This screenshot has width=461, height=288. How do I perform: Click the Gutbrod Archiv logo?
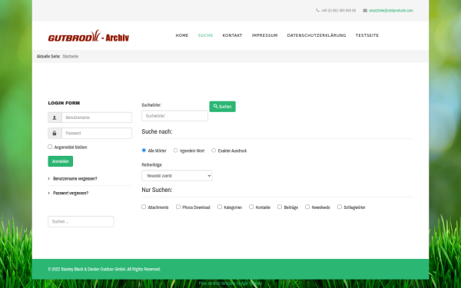[x=88, y=36]
